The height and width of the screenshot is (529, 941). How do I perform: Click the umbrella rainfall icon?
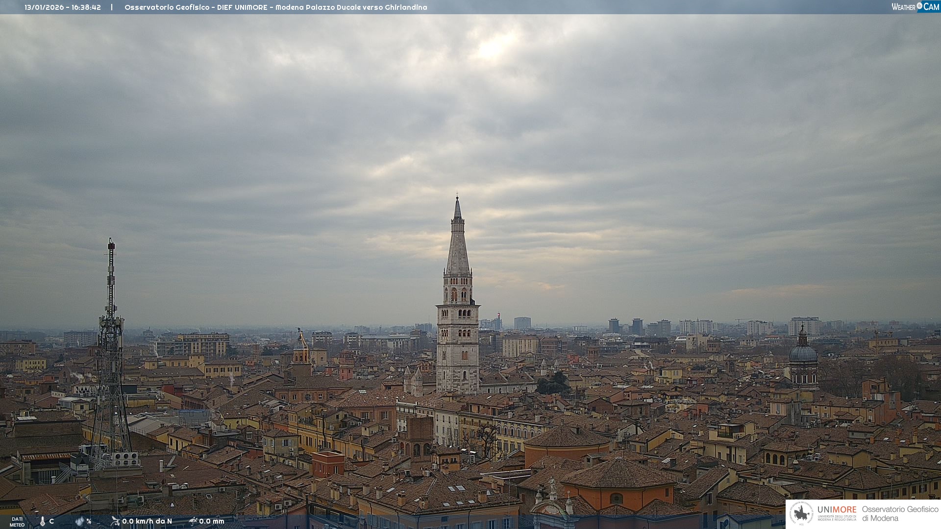(x=193, y=521)
